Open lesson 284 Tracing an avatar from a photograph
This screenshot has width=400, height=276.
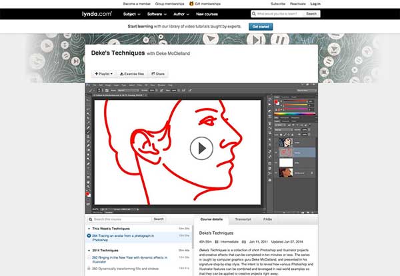[123, 238]
